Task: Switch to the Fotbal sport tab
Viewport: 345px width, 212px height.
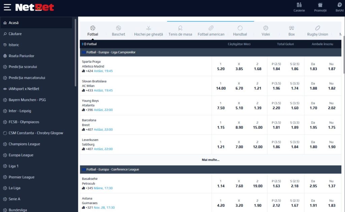Action: coord(93,31)
